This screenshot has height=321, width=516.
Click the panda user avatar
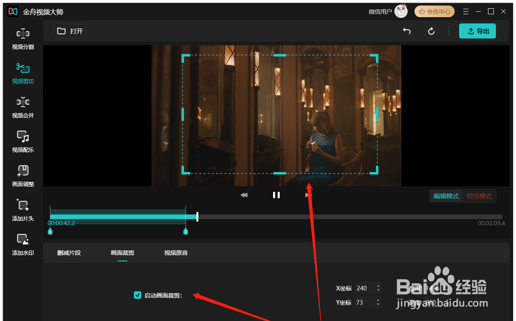tap(401, 11)
